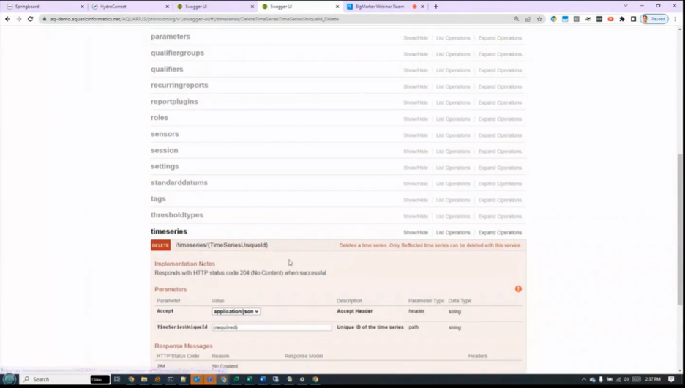Screen dimensions: 685x388
Task: Click the TimeSeriesUniqueId required input field
Action: (x=272, y=327)
